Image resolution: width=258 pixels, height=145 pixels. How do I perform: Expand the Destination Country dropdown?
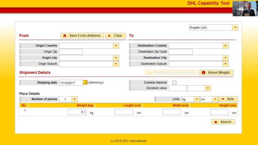226,46
